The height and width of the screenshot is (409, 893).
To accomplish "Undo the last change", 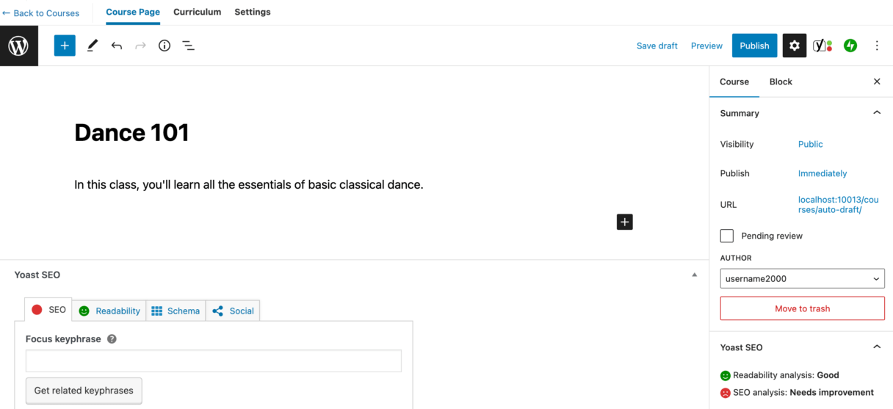I will coord(116,46).
